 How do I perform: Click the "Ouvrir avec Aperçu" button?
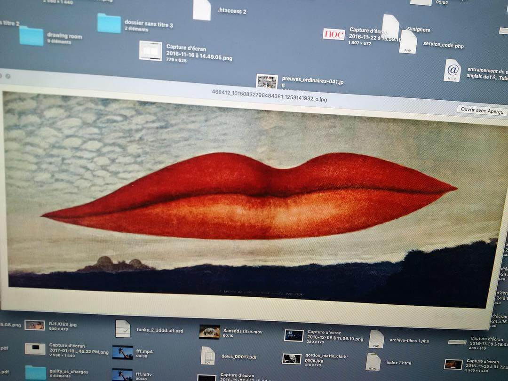483,111
